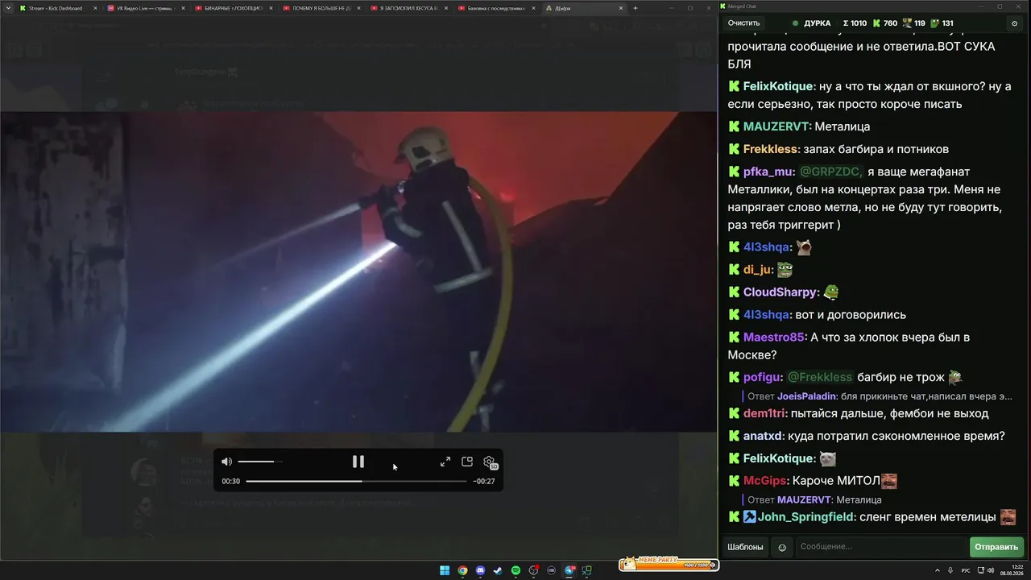1031x580 pixels.
Task: Switch to the Бавовна с последствиями tab
Action: 496,8
